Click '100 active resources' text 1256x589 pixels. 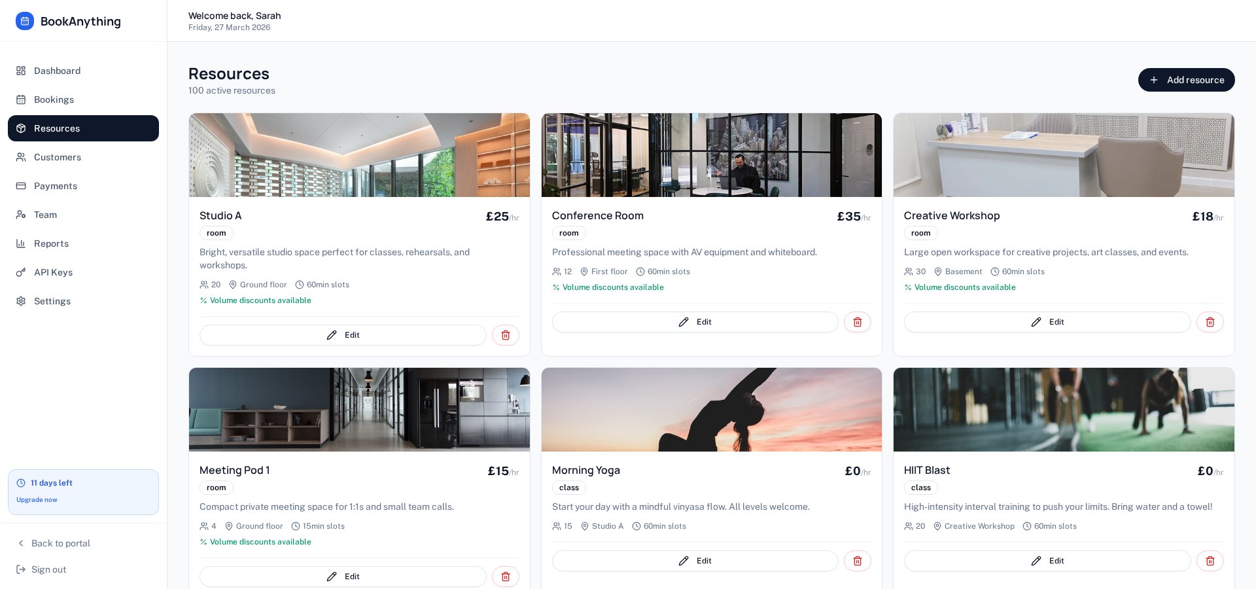(x=232, y=91)
